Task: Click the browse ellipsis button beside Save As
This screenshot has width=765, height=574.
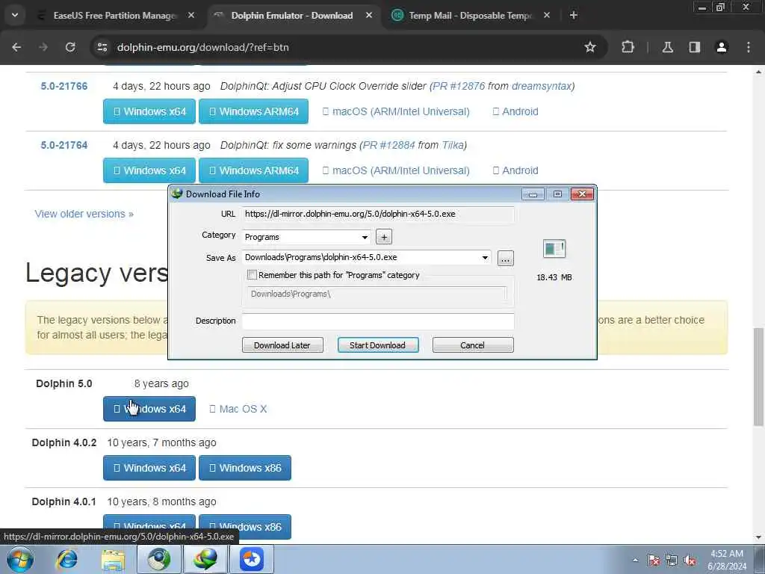Action: 505,258
